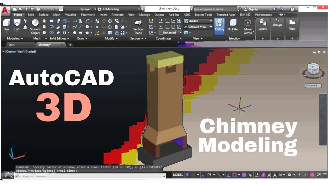Image resolution: width=328 pixels, height=184 pixels.
Task: Toggle the Clean Screen icon in status bar
Action: [319, 175]
